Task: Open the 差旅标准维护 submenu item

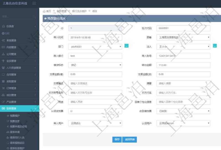Action: pos(17,148)
